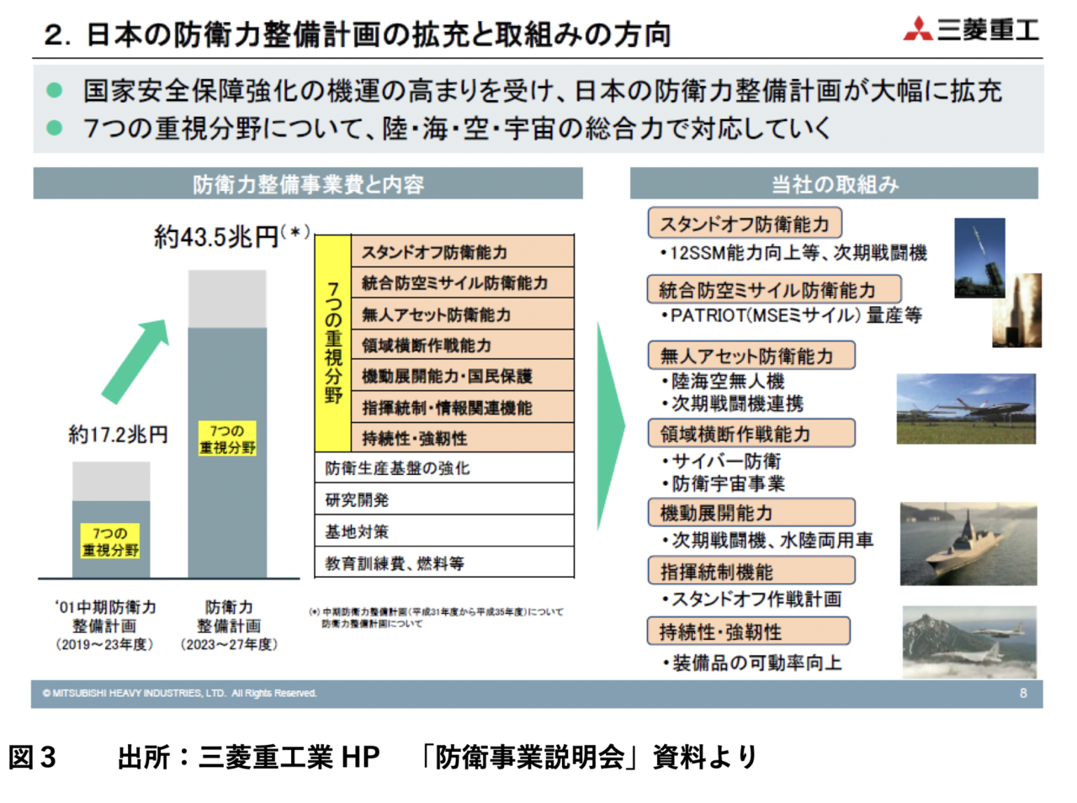The image size is (1077, 803).
Task: Click the bullet text beginning '国家安全保障強化の機運'
Action: 542,90
